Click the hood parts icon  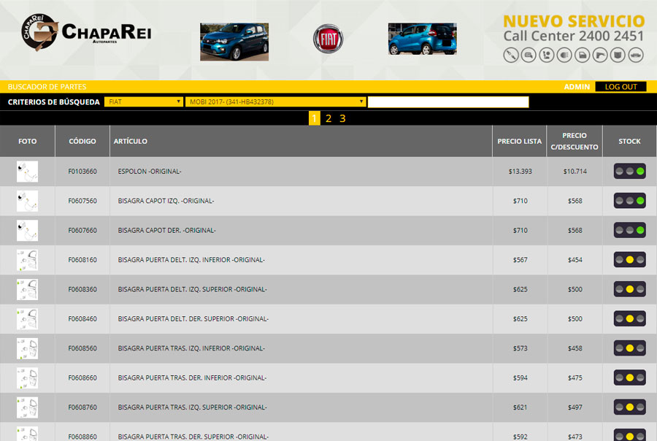pos(618,55)
